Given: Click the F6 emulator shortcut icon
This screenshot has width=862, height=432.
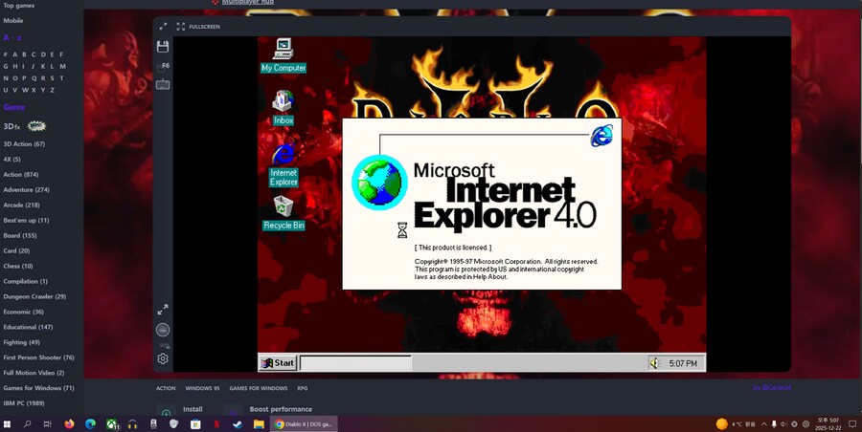Looking at the screenshot, I should (164, 66).
